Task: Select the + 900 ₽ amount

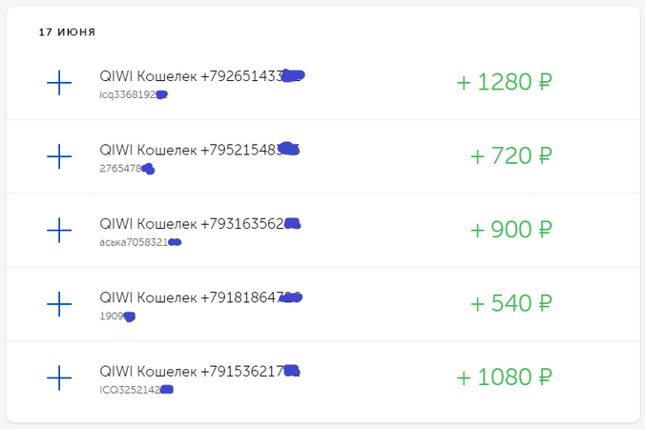Action: [510, 230]
